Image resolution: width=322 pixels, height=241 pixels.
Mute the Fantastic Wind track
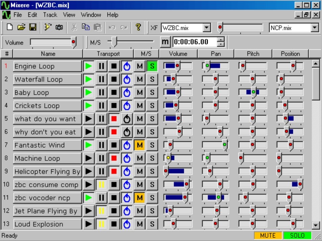click(x=139, y=145)
